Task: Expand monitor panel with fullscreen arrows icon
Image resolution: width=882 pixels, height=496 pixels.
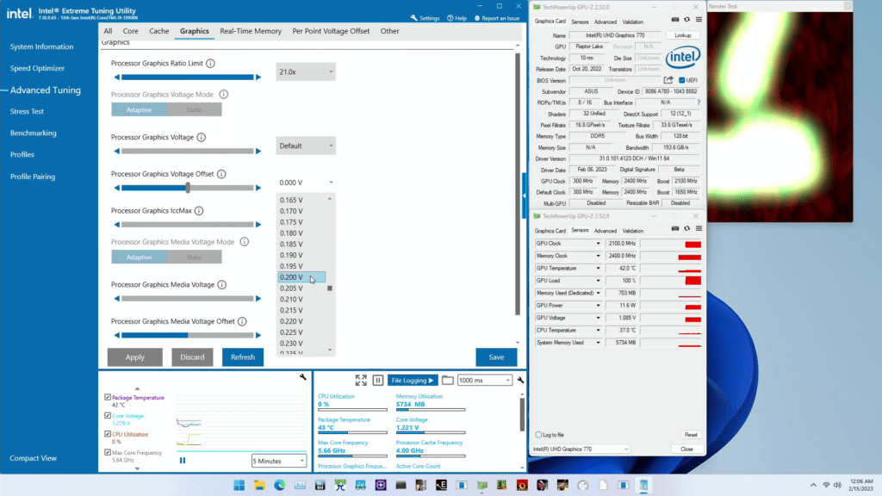Action: point(361,381)
